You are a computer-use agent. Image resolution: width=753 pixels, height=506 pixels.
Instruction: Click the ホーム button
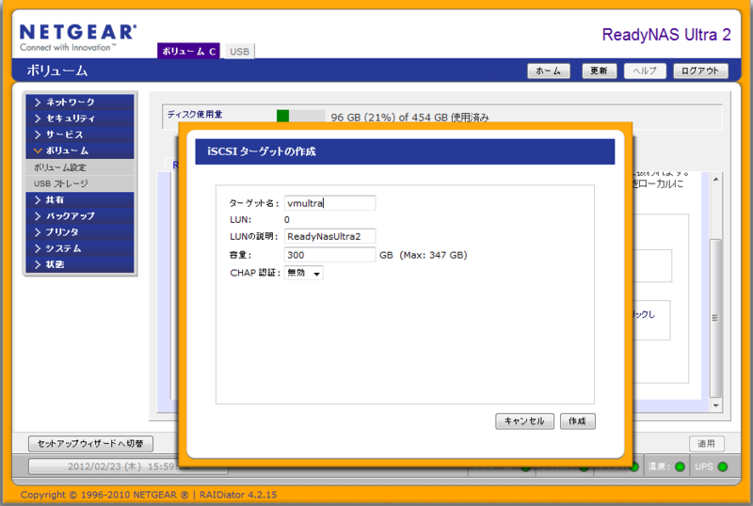(x=549, y=71)
